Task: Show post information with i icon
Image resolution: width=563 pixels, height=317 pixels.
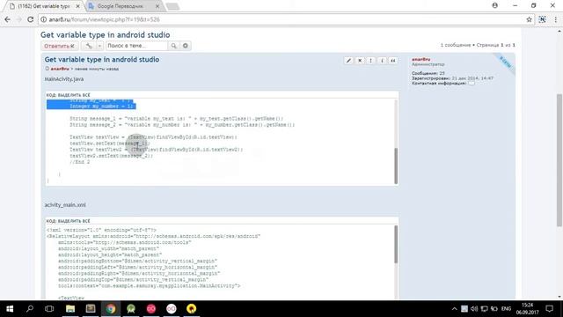Action: pyautogui.click(x=382, y=61)
